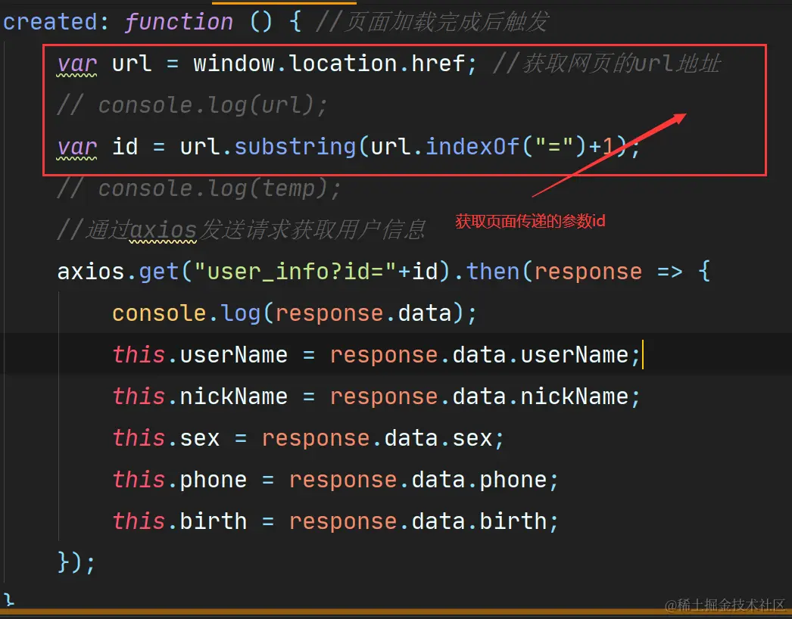Click 'response.data.phone' expression

(418, 480)
